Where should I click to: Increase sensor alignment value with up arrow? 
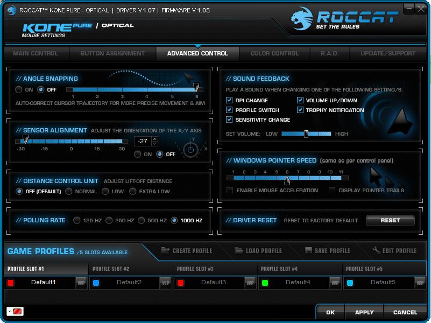tap(155, 138)
